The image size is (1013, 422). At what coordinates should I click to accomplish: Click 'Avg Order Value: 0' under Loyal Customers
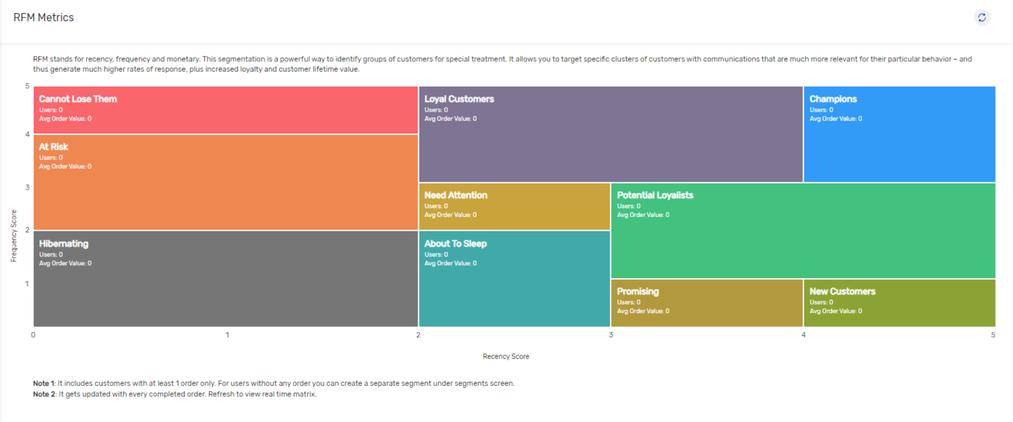[x=451, y=119]
